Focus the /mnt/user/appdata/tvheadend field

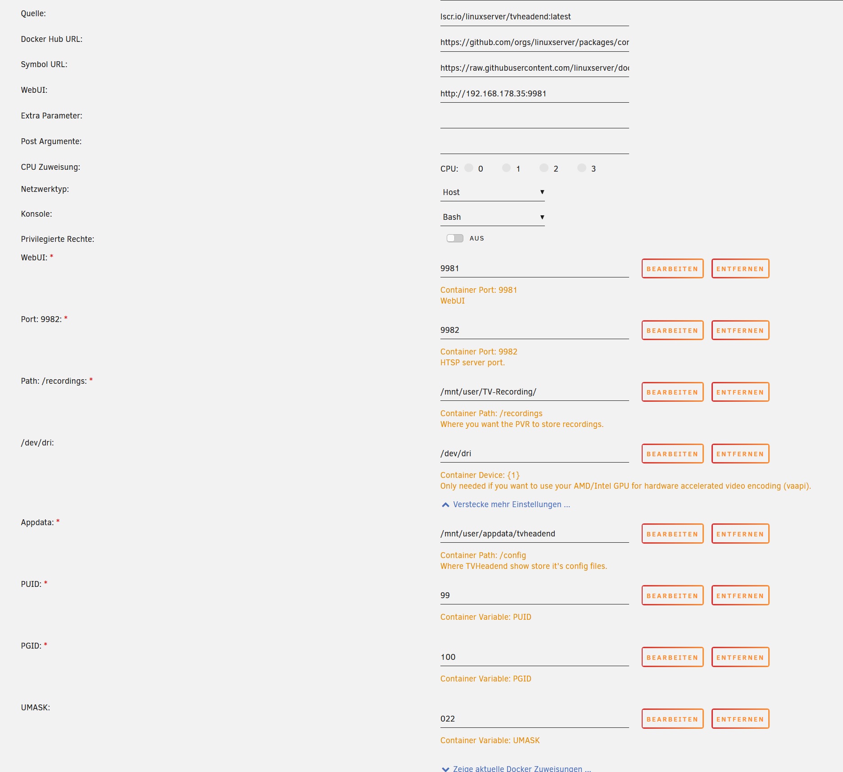pos(535,534)
